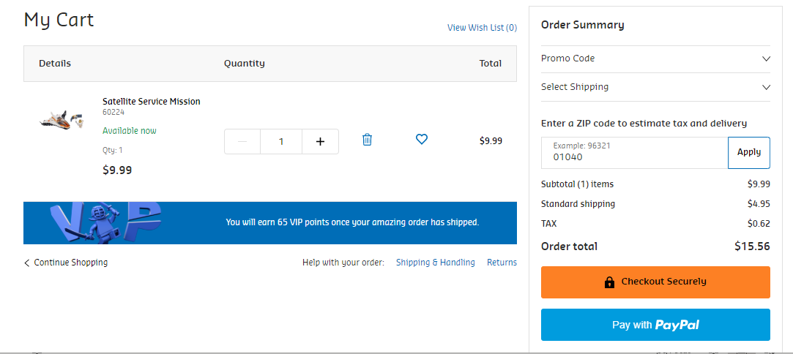Expand the Select Shipping section
The width and height of the screenshot is (793, 354).
coord(655,87)
